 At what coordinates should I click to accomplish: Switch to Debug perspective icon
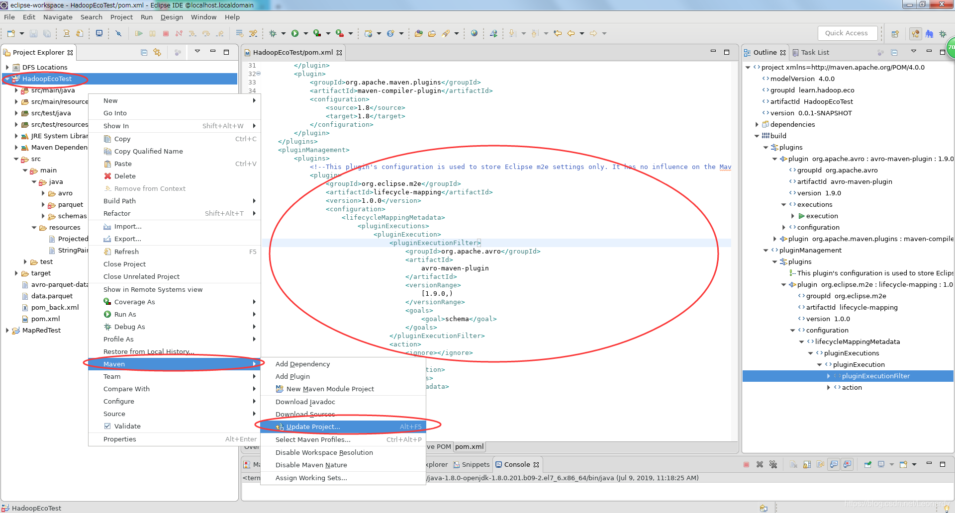(x=943, y=34)
